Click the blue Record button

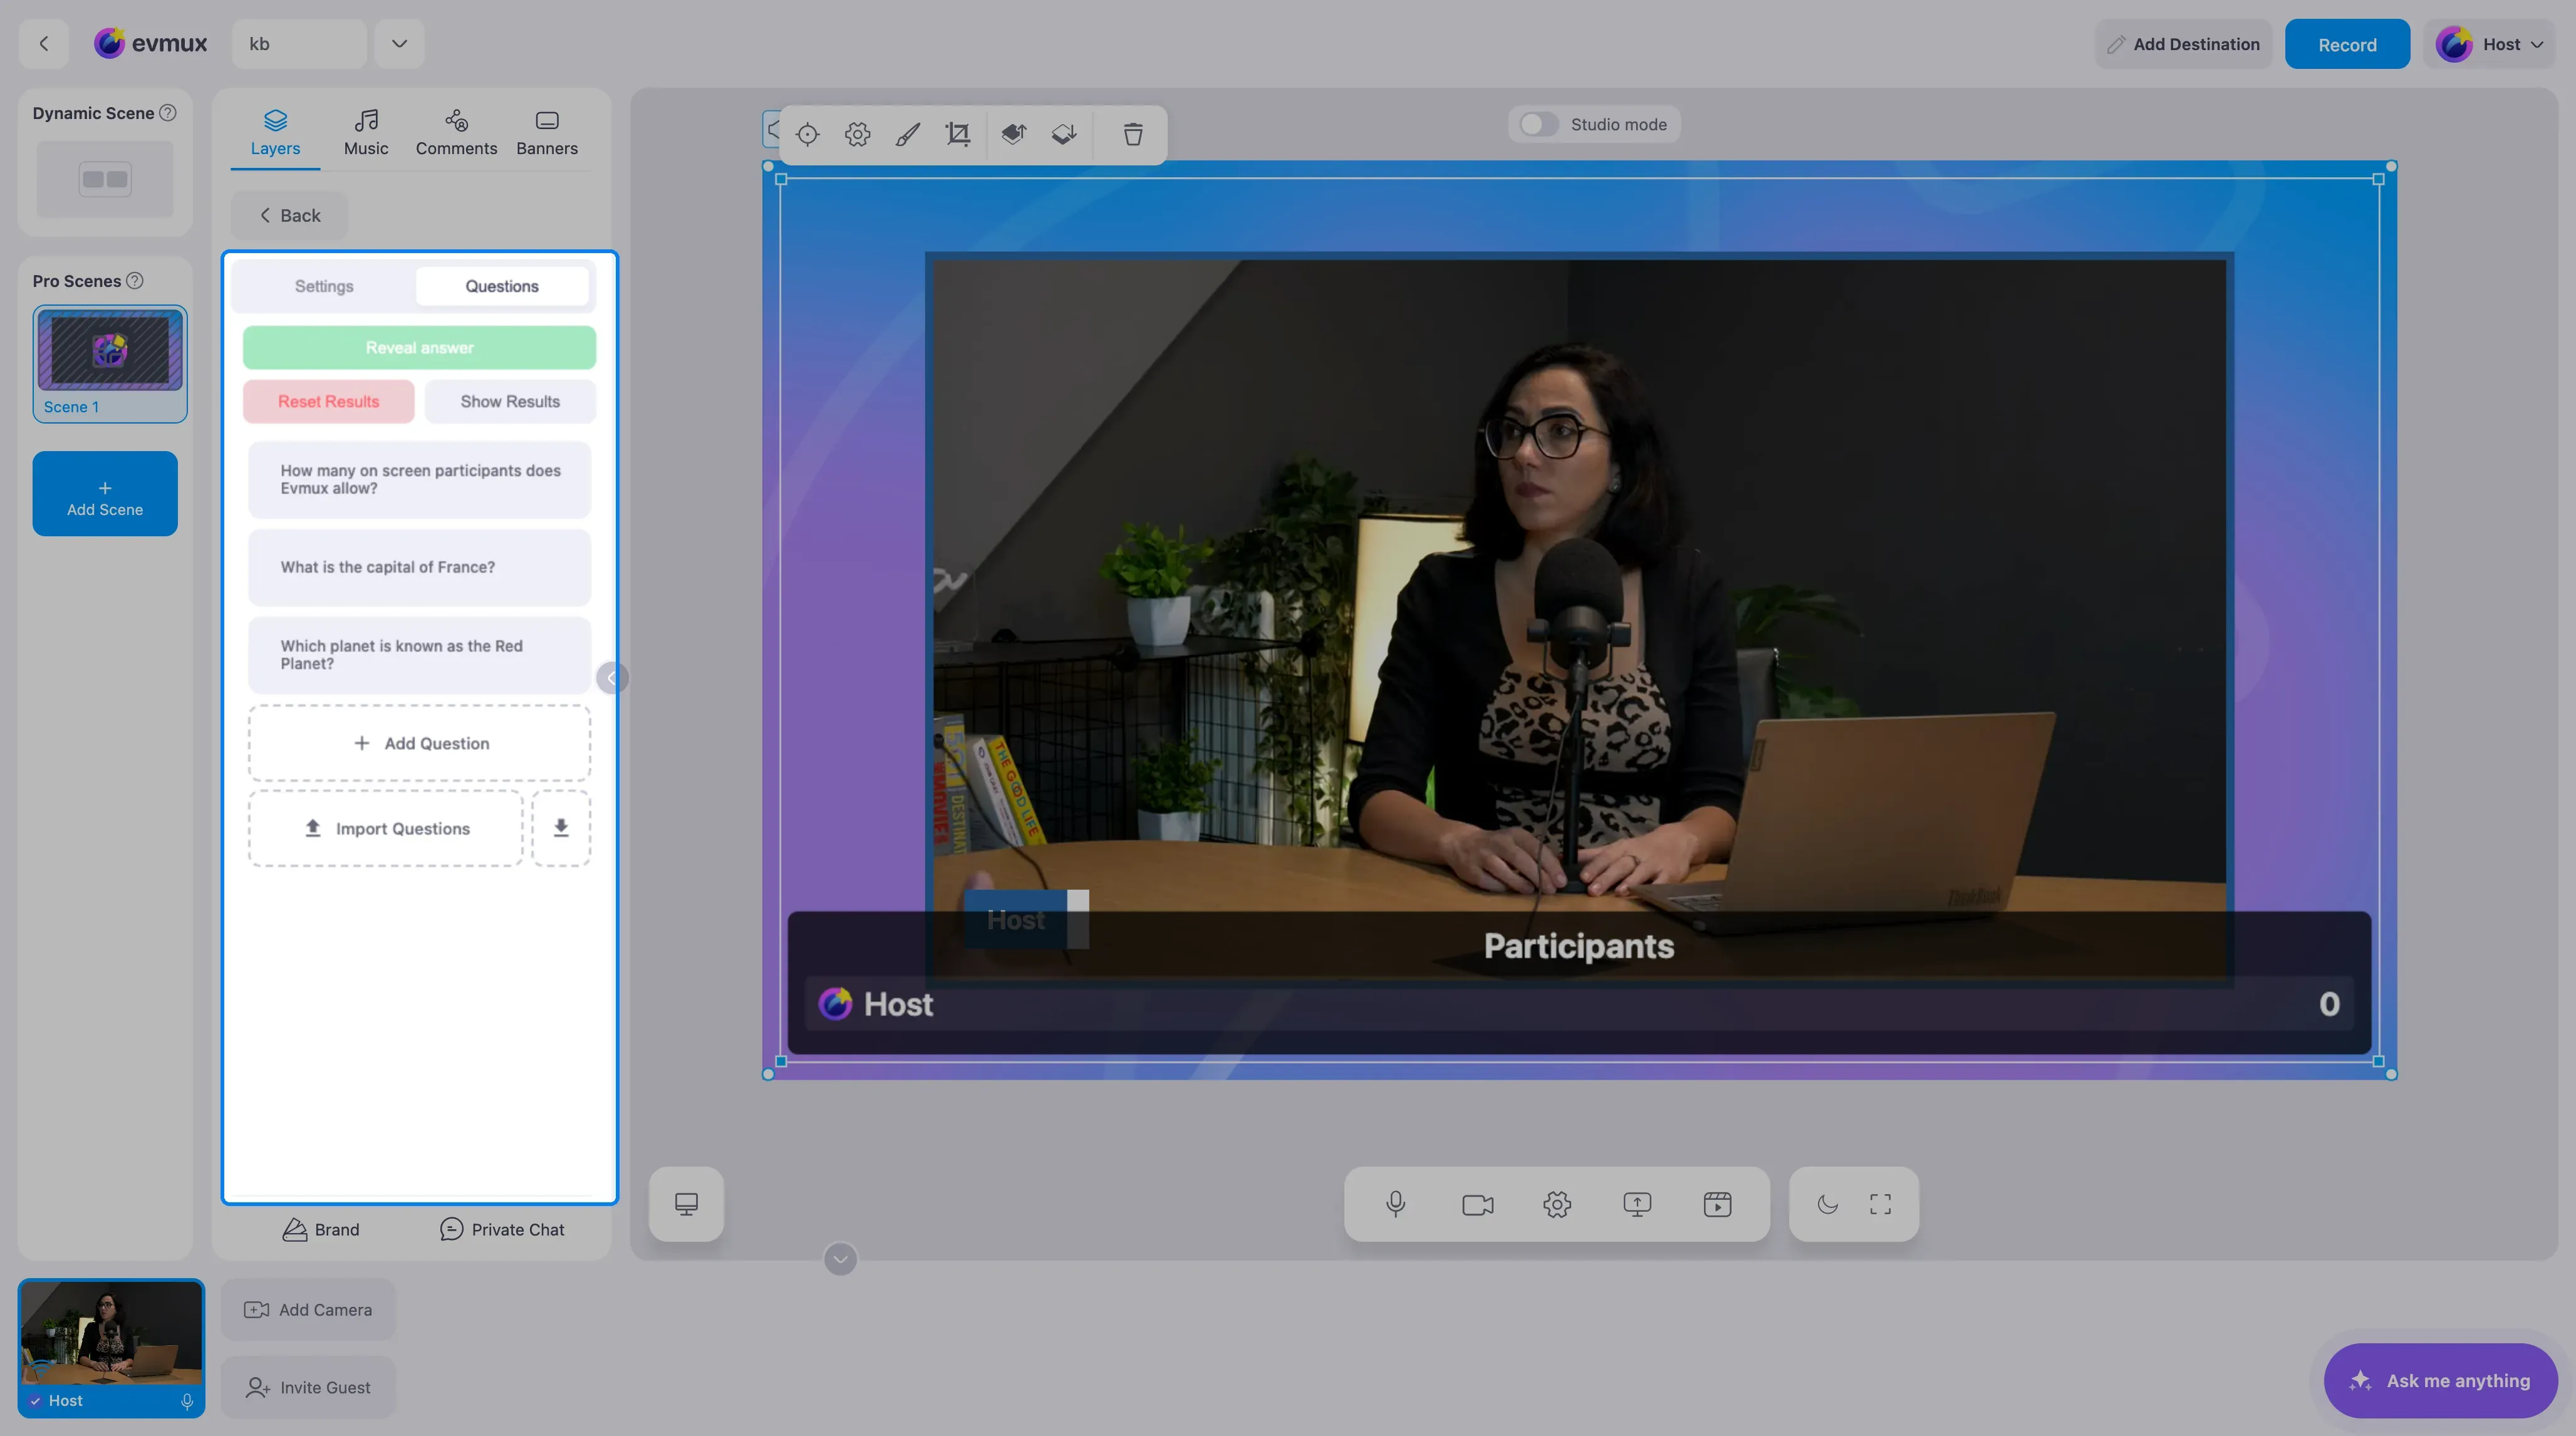2347,44
